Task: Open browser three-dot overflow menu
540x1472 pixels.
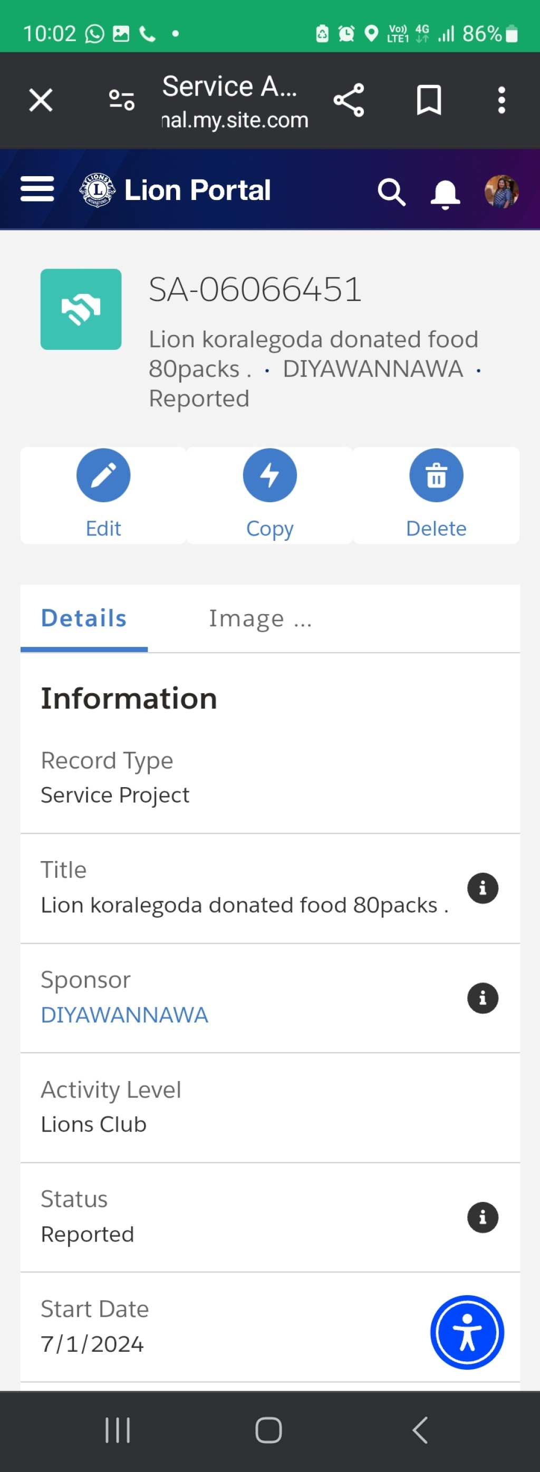Action: pos(501,100)
